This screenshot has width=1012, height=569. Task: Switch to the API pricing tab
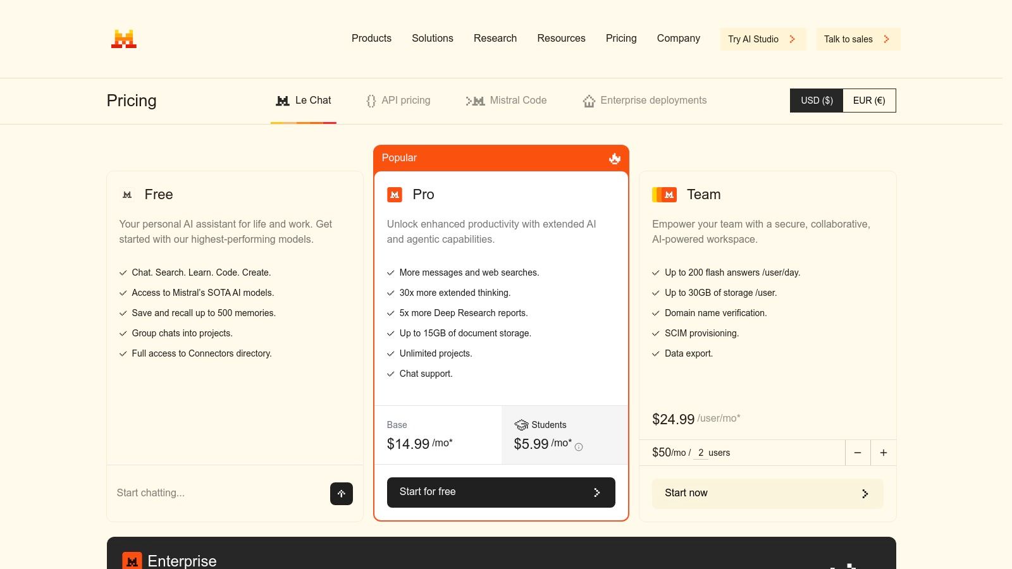click(398, 101)
